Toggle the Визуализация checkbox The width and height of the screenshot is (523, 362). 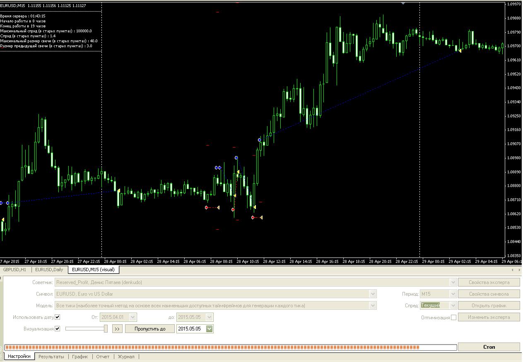(x=58, y=329)
